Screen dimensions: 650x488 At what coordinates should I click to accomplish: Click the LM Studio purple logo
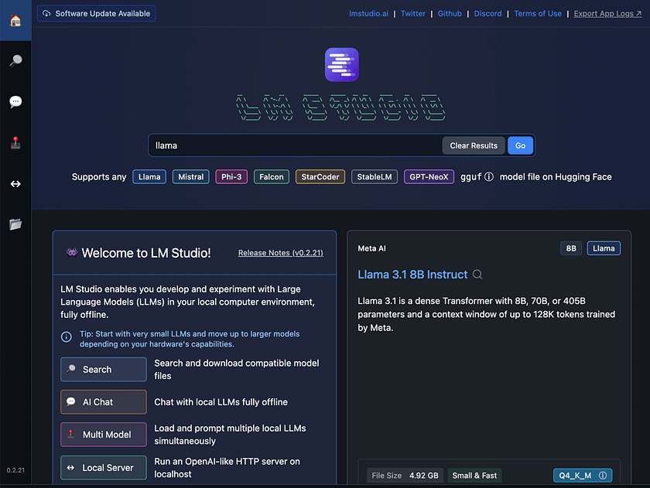click(341, 65)
